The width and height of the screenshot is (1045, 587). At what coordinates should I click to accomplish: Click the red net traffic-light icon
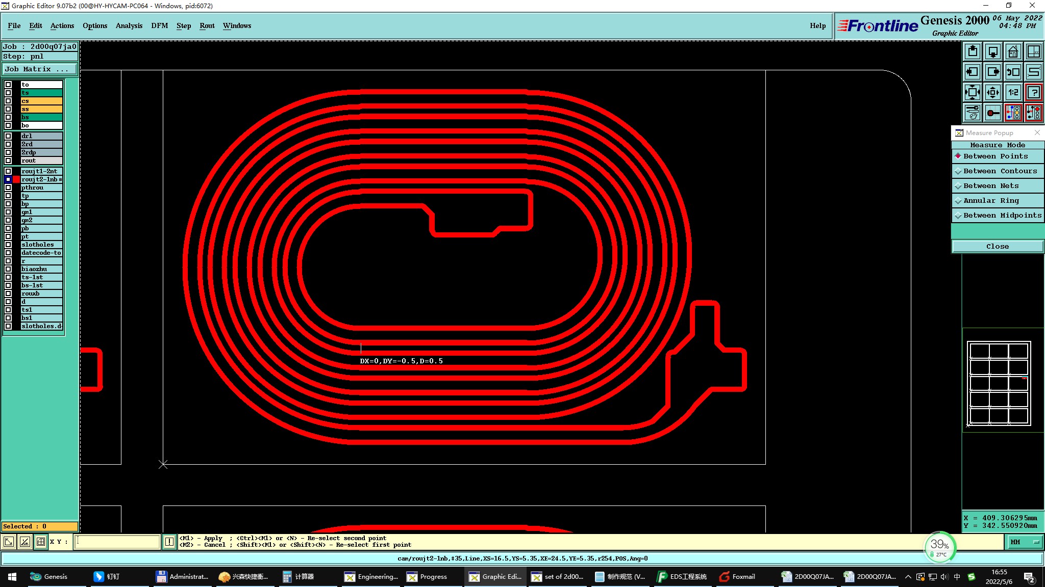pyautogui.click(x=1034, y=113)
